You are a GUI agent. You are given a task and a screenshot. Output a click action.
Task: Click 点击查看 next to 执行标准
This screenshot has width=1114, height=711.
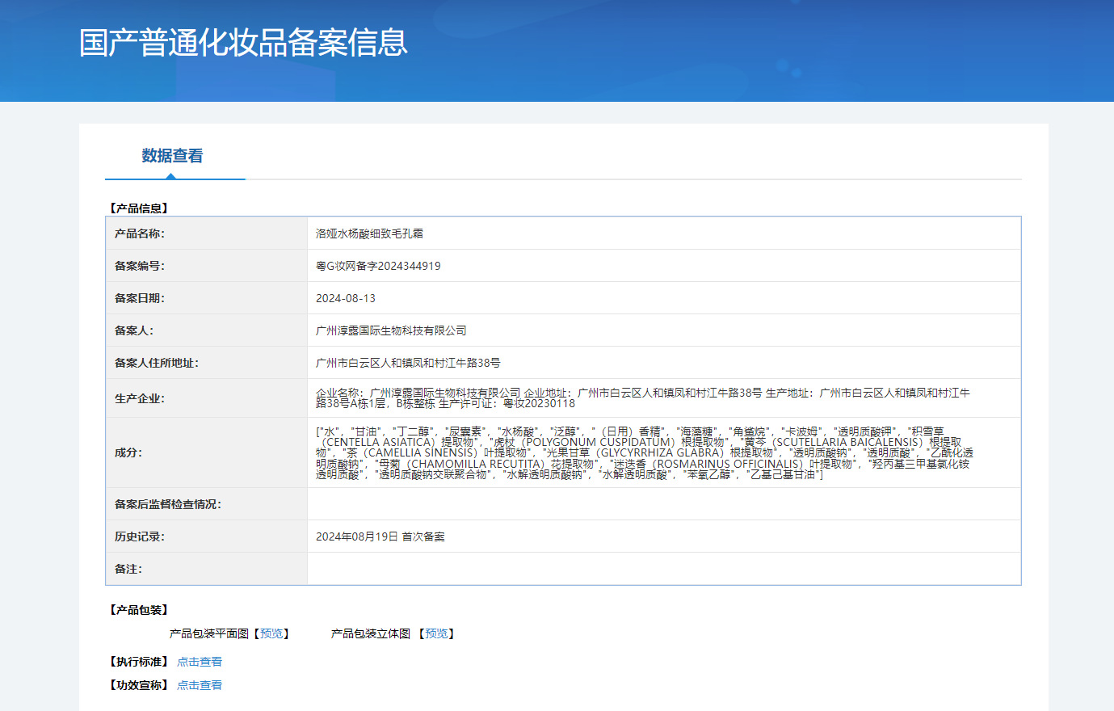coord(200,662)
